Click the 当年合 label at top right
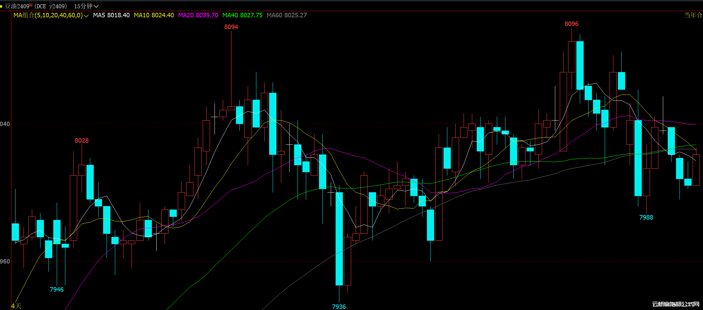 [693, 15]
